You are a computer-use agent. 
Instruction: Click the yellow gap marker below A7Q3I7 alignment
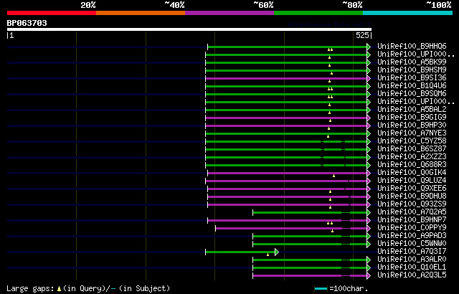tap(268, 255)
